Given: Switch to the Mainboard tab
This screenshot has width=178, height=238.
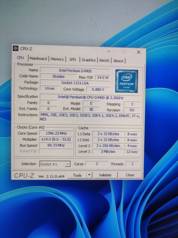Looking at the screenshot, I should coord(38,58).
